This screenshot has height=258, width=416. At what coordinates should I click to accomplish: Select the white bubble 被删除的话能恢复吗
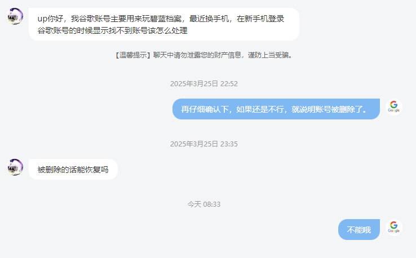[73, 169]
